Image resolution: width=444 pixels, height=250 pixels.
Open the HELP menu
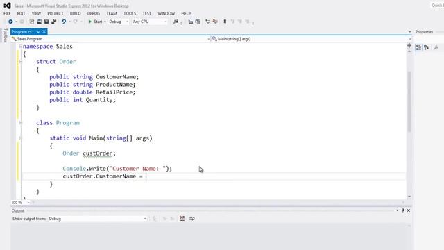[186, 14]
